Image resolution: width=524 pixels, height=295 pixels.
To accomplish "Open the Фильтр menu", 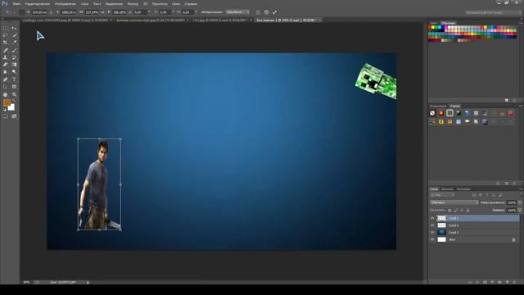I will click(133, 4).
